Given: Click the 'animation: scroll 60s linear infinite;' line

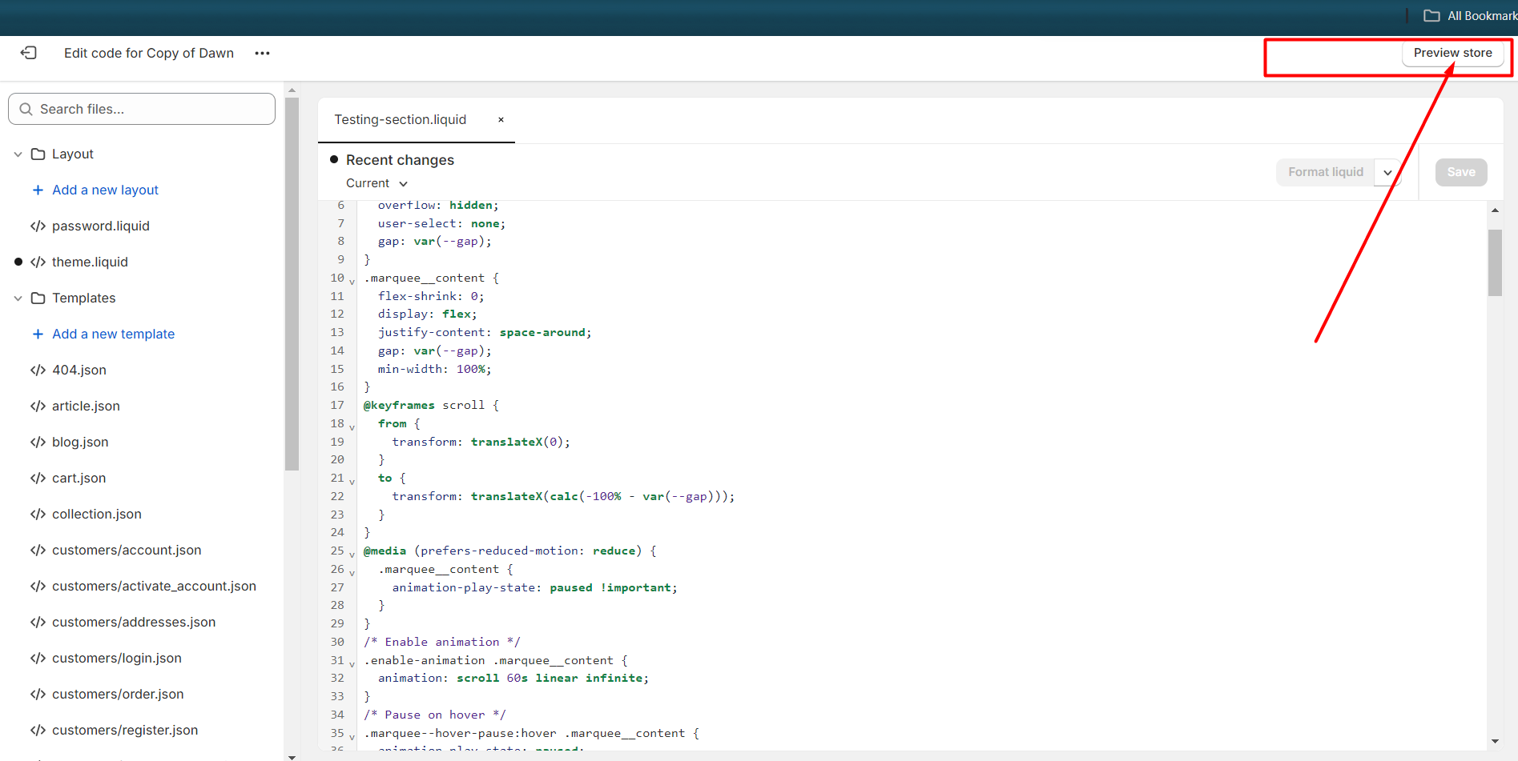Looking at the screenshot, I should [x=513, y=678].
